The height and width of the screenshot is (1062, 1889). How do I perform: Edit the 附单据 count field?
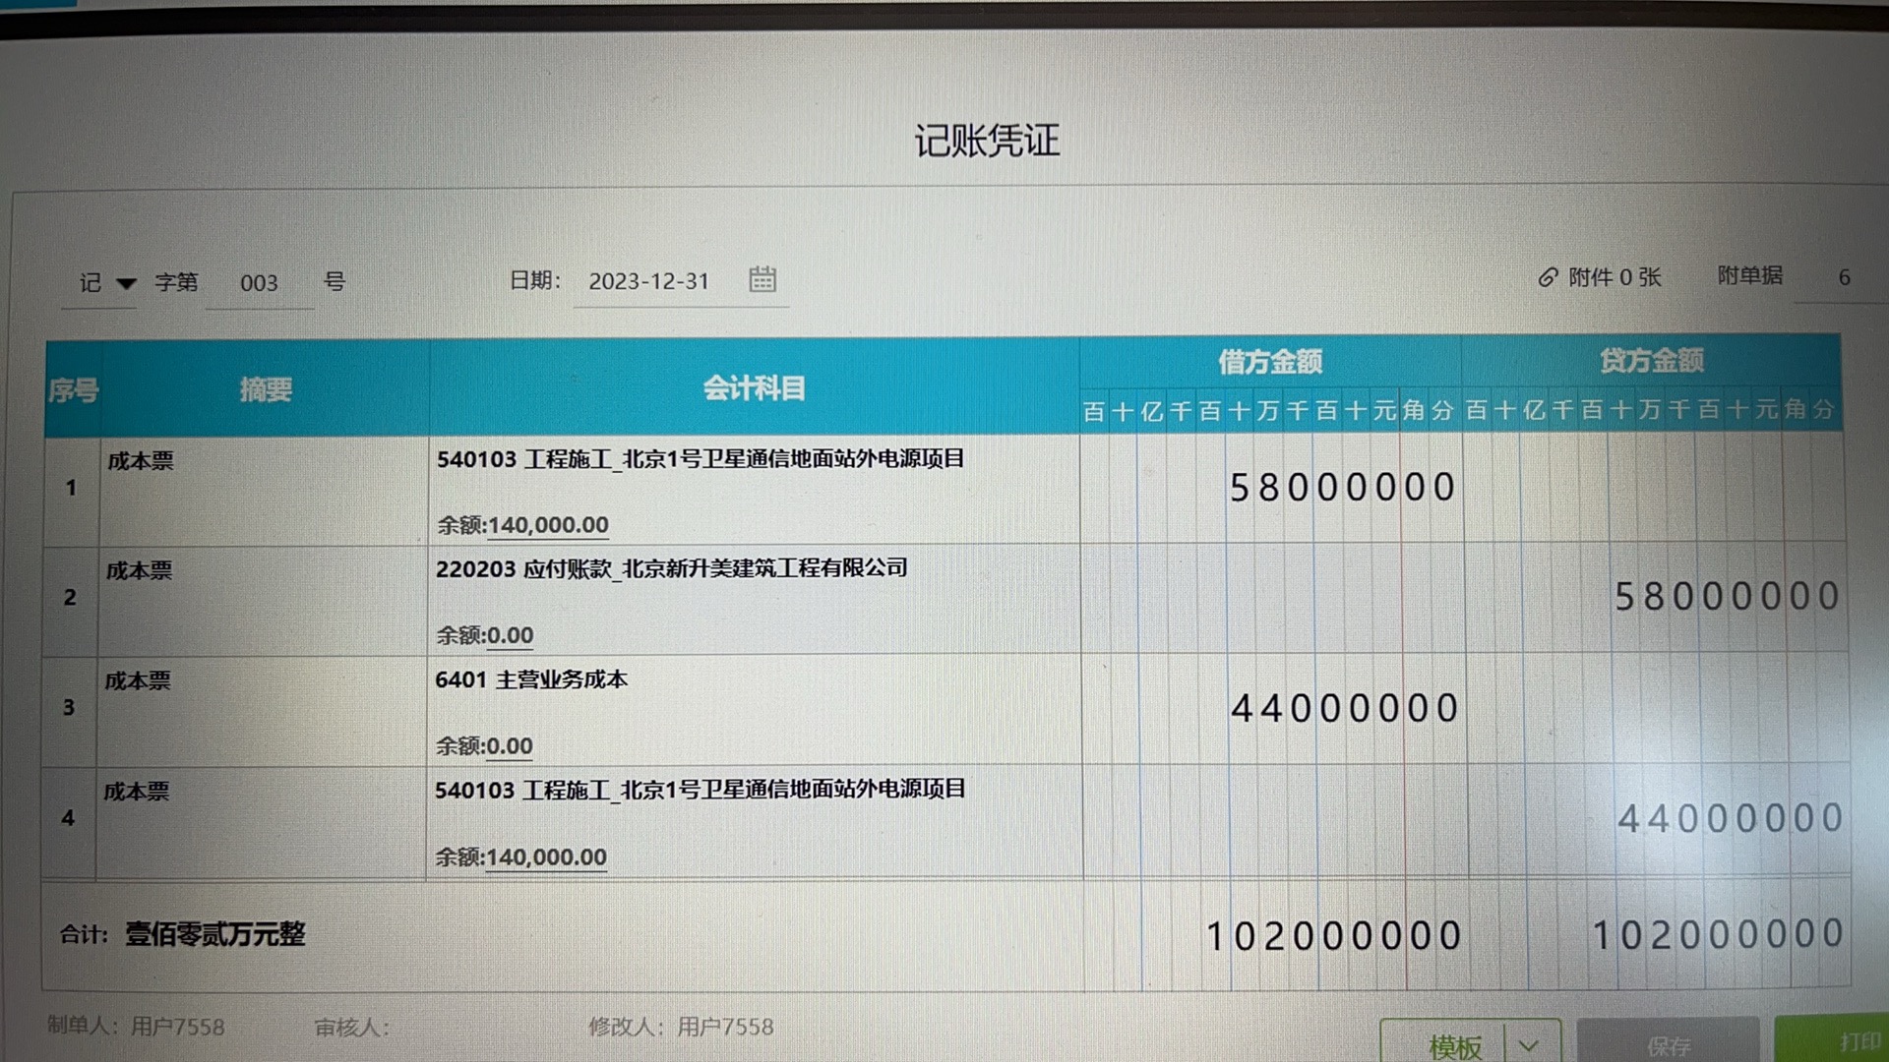(x=1843, y=277)
